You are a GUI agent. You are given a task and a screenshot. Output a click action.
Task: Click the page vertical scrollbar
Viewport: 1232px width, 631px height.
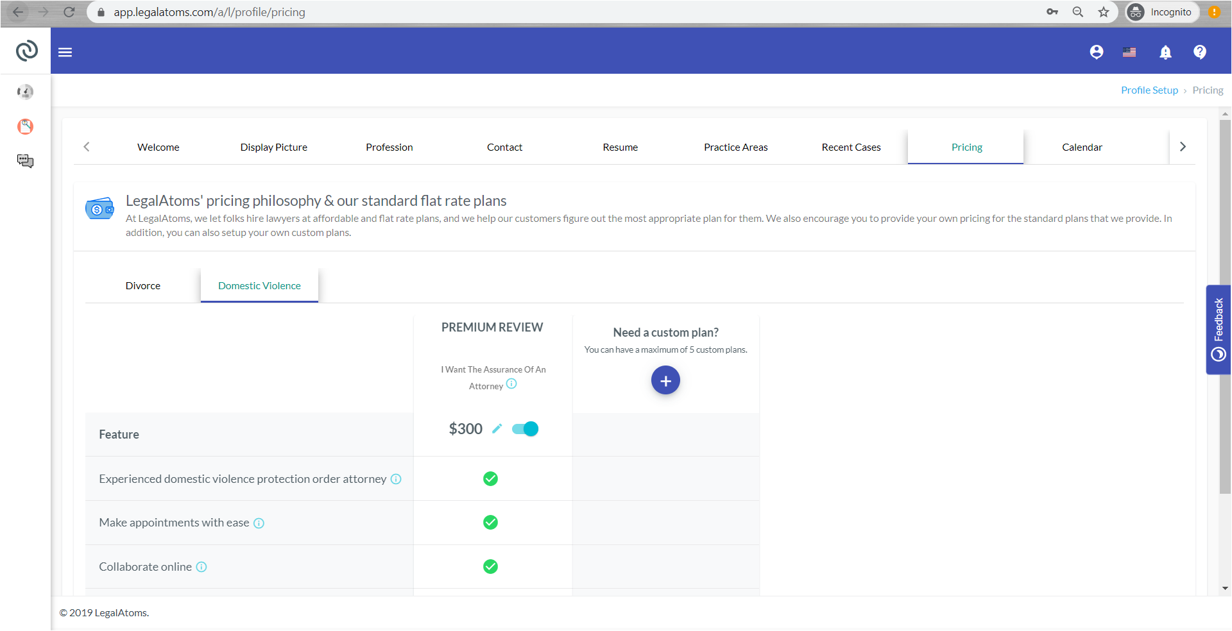[x=1226, y=307]
